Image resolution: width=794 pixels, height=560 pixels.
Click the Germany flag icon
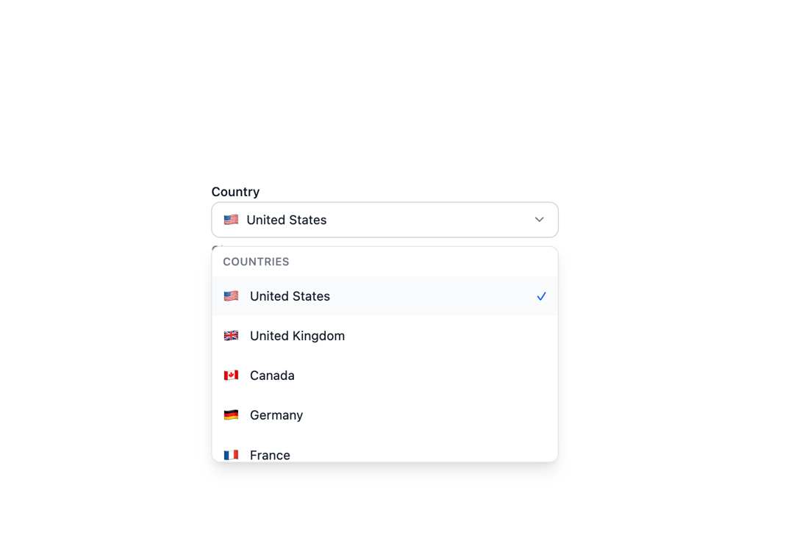(231, 415)
